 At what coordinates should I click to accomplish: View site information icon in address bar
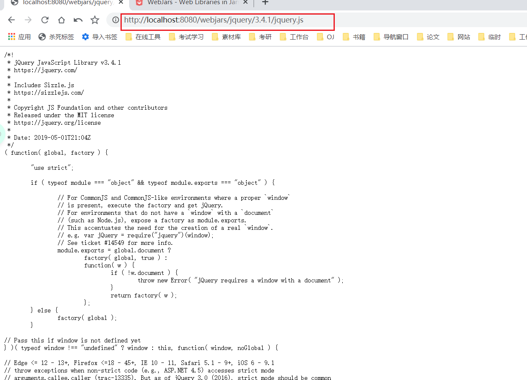pos(115,20)
